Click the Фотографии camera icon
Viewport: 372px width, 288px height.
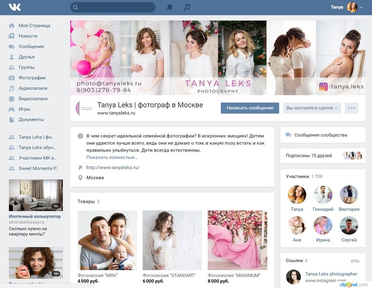coord(12,78)
